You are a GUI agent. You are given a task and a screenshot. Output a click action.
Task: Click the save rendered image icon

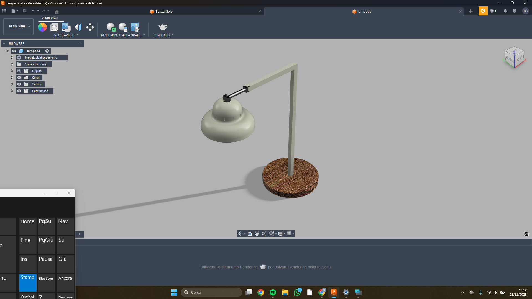click(x=135, y=27)
